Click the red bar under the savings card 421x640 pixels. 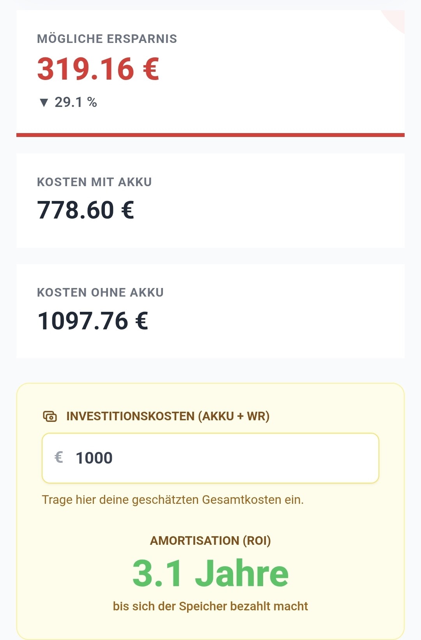[x=210, y=135]
